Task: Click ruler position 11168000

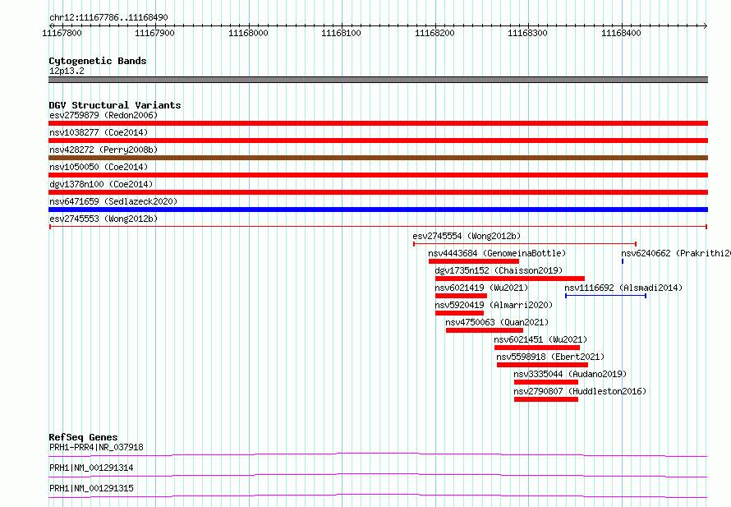Action: click(x=248, y=33)
